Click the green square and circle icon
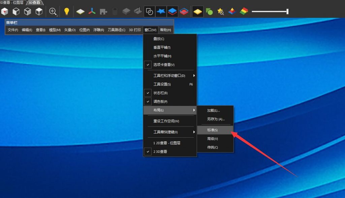Viewport: 345px width, 198px height. click(209, 11)
